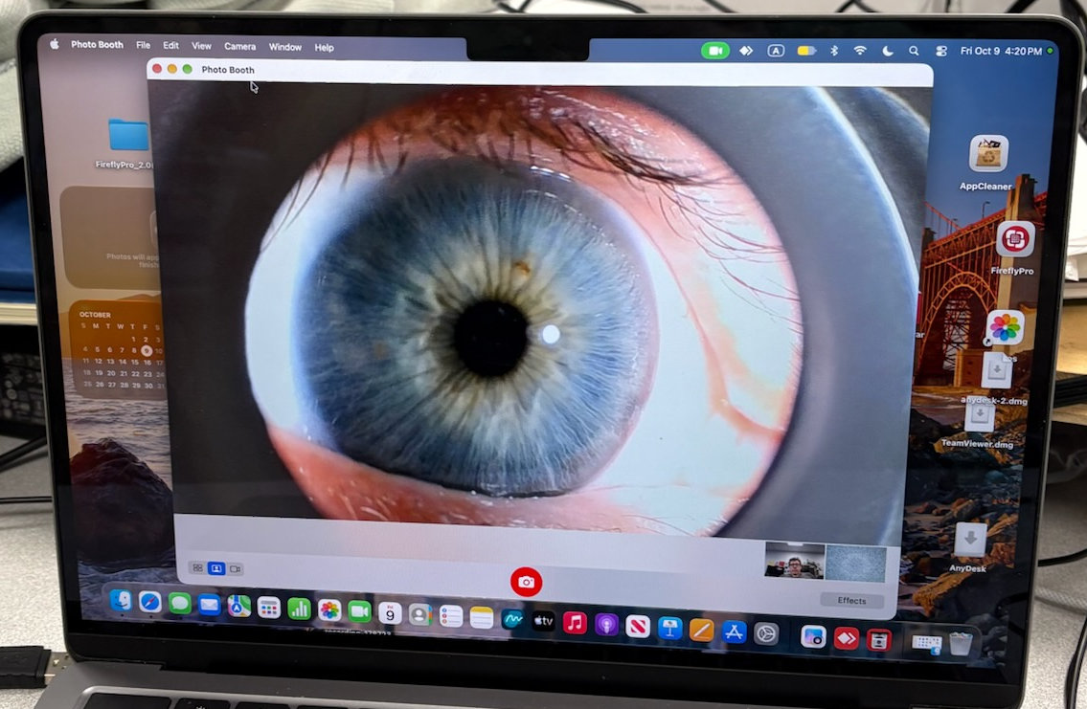Open the keyboard input source menu
Viewport: 1087px width, 709px height.
(776, 51)
